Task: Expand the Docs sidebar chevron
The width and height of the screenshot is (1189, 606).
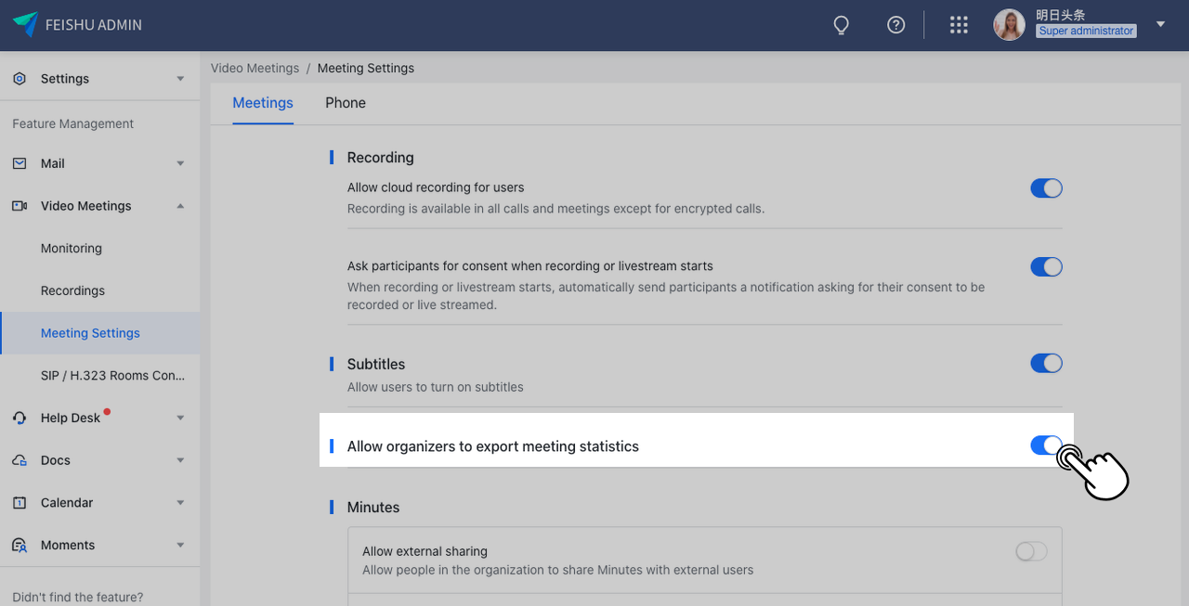Action: 180,460
